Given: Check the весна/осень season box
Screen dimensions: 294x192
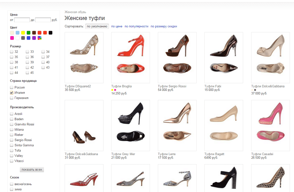Looking at the screenshot, I should pos(12,184).
